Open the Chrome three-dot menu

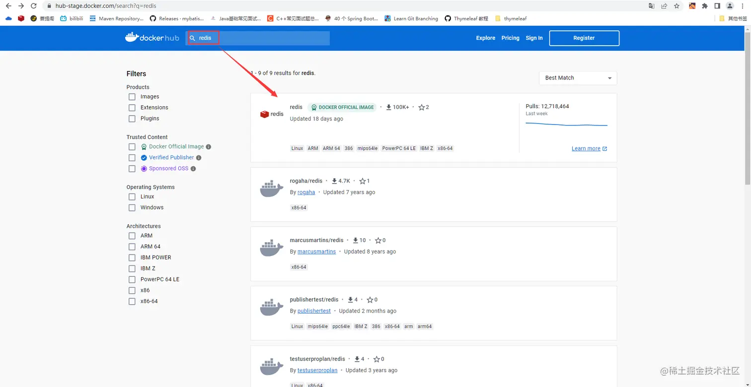[743, 6]
